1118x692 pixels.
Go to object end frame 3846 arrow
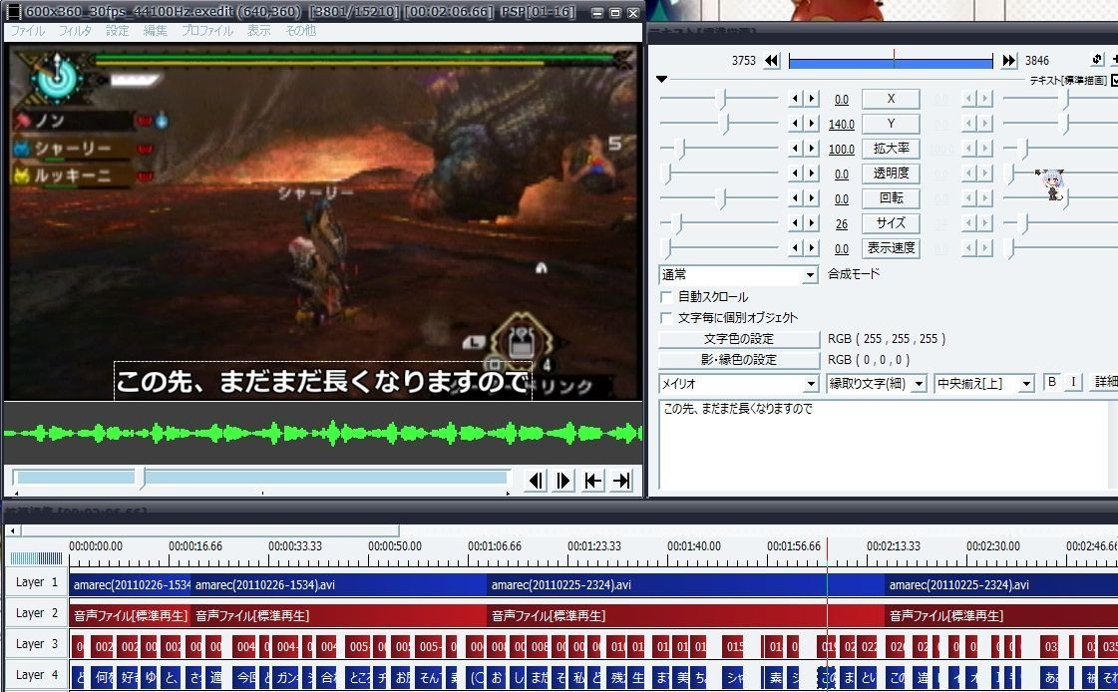pyautogui.click(x=1009, y=61)
